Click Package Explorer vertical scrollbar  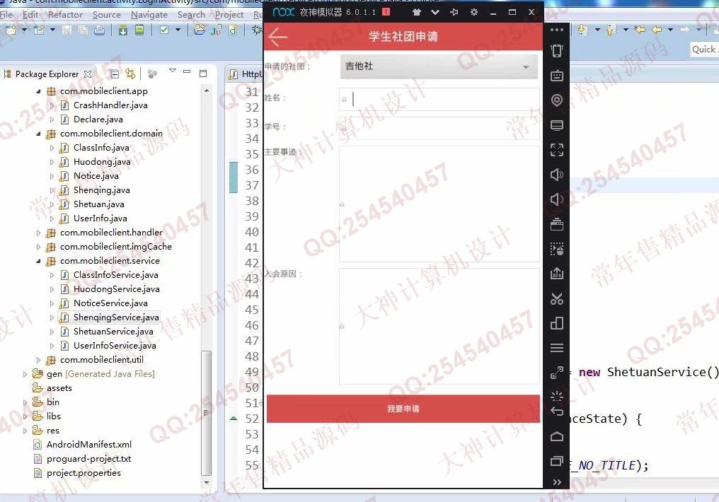207,412
